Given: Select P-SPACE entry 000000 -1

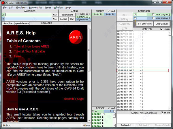Looking at the screenshot, I should tap(102, 114).
